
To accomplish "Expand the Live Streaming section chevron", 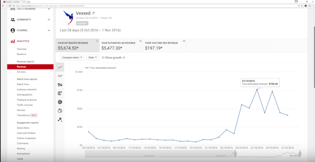I will pyautogui.click(x=49, y=9).
